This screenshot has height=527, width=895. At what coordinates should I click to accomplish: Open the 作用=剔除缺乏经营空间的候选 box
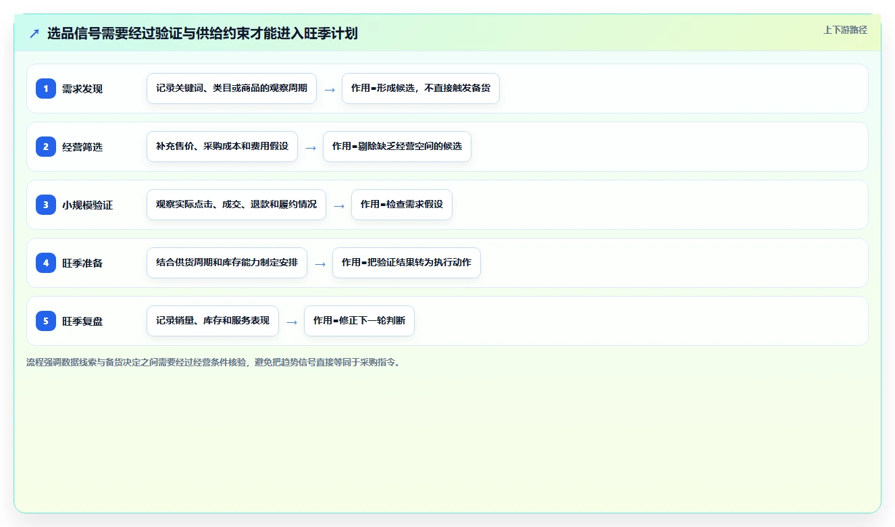pyautogui.click(x=397, y=147)
